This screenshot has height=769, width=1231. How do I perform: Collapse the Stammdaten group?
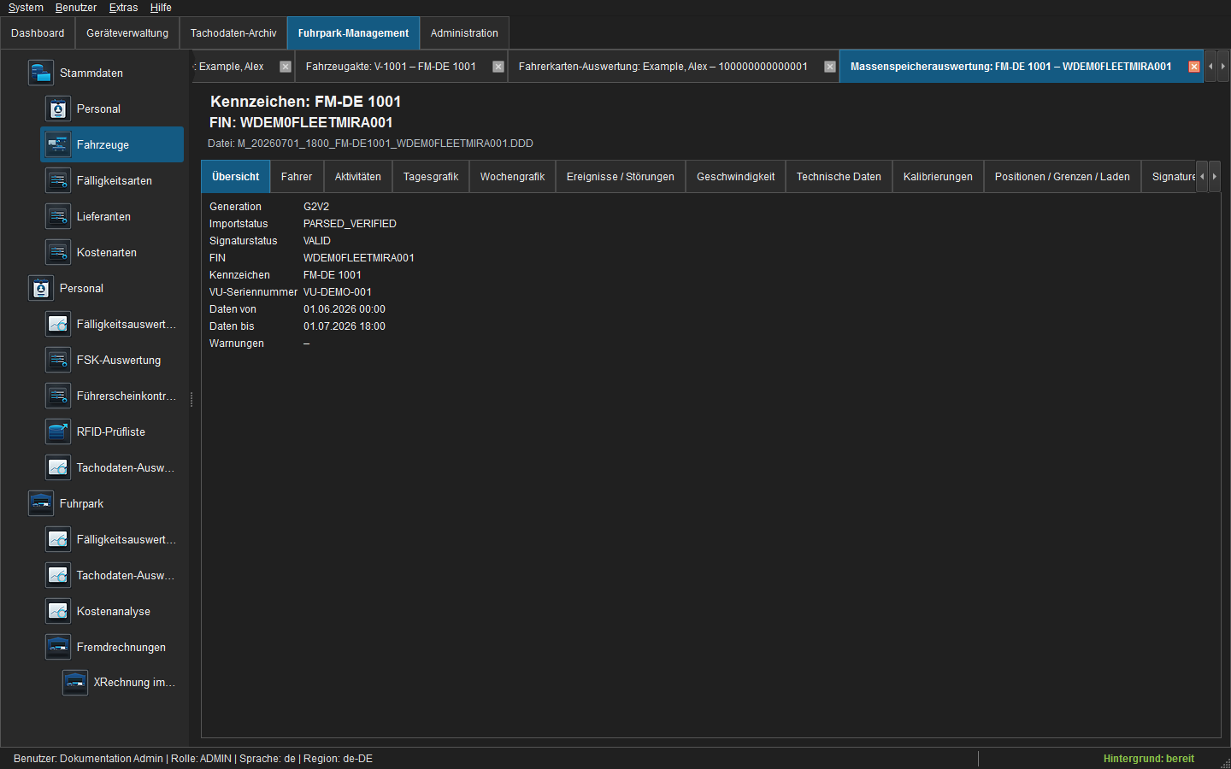91,73
